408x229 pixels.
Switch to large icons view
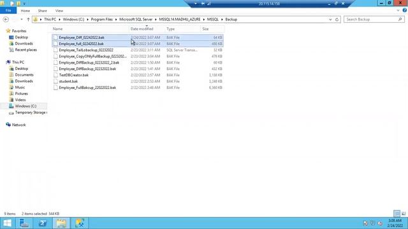[404, 214]
